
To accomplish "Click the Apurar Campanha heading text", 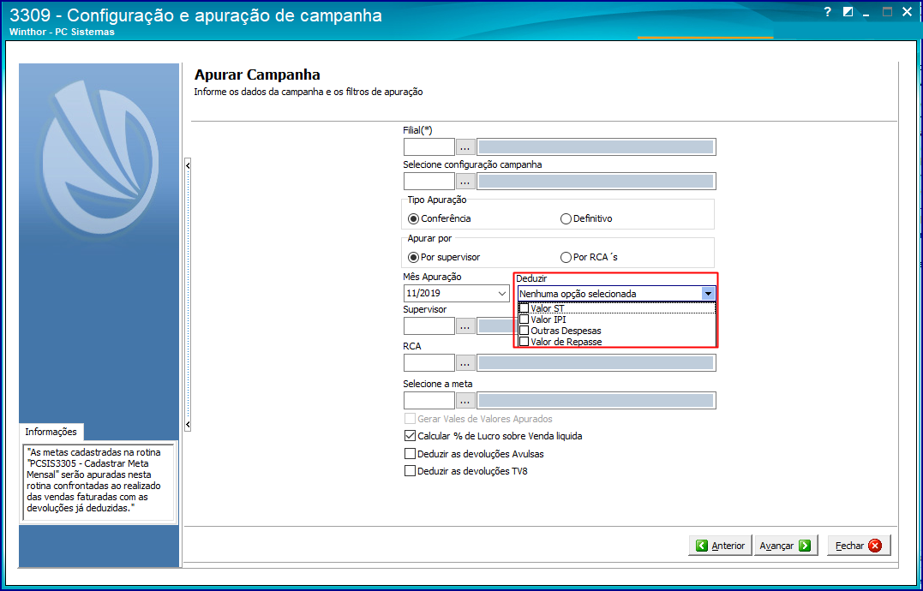I will [257, 75].
